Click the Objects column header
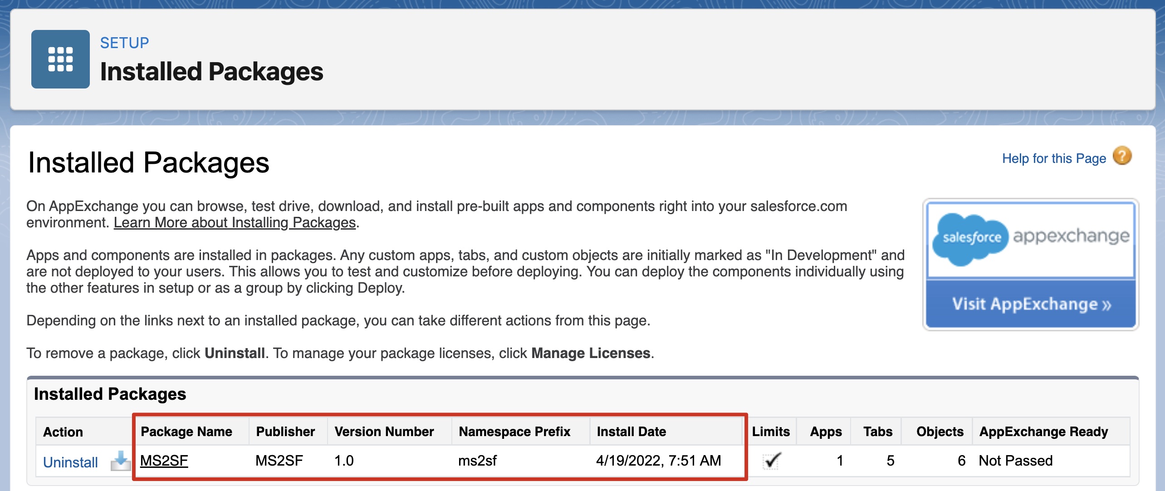This screenshot has height=491, width=1165. coord(940,432)
